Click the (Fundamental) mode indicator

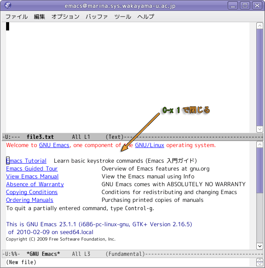point(125,254)
